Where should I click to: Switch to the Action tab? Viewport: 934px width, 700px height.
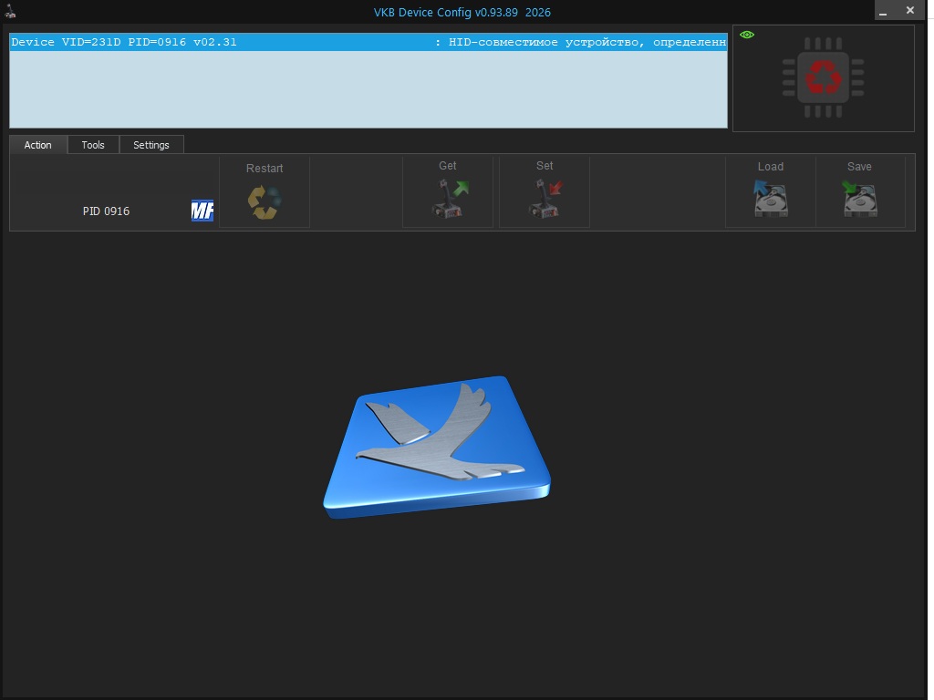click(x=38, y=145)
